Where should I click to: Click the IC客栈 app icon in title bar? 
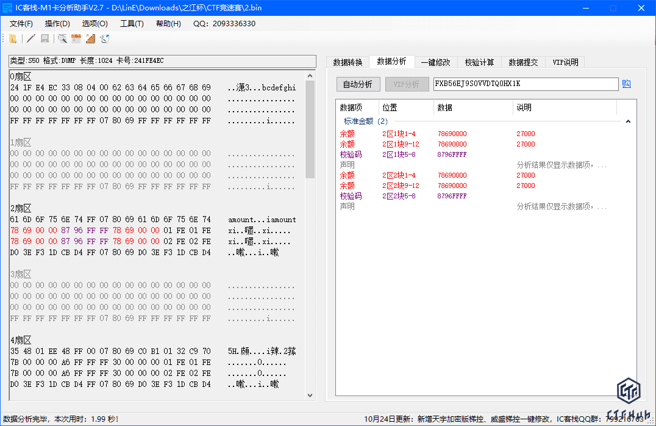point(7,8)
